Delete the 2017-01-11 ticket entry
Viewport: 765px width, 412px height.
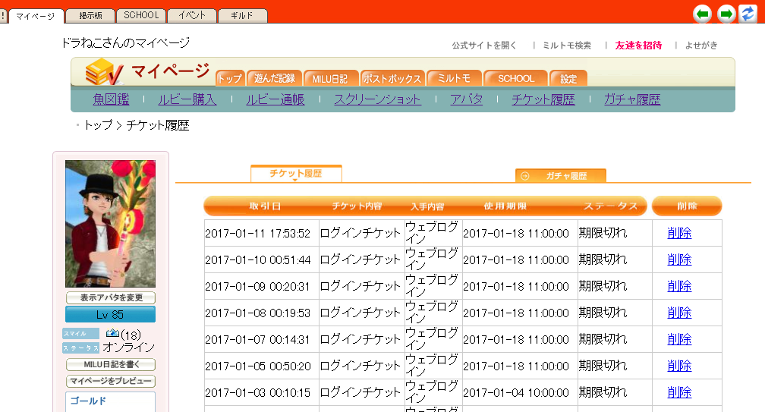point(679,234)
